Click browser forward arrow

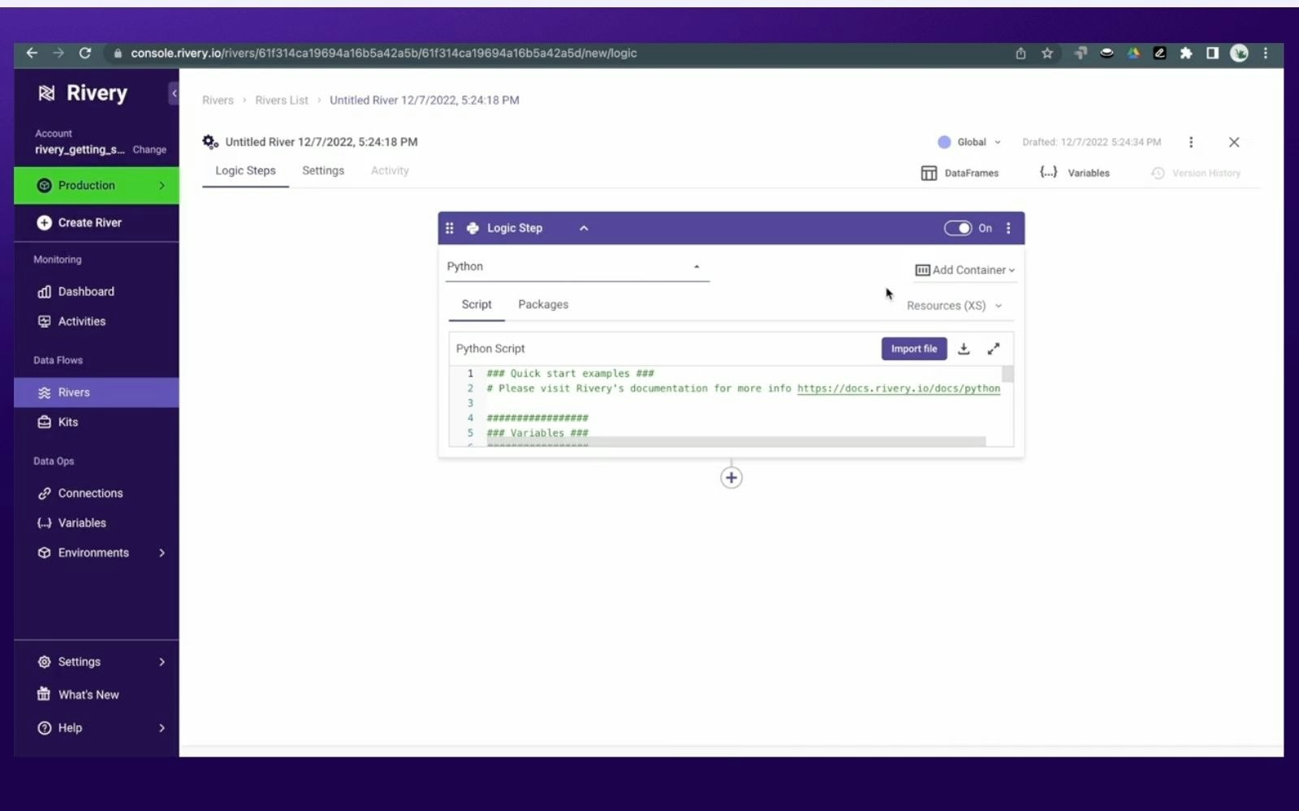pyautogui.click(x=58, y=54)
